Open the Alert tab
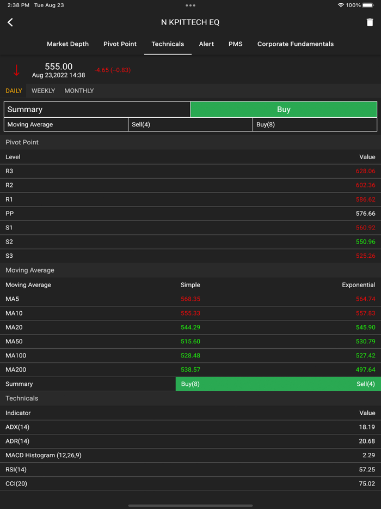 tap(206, 44)
